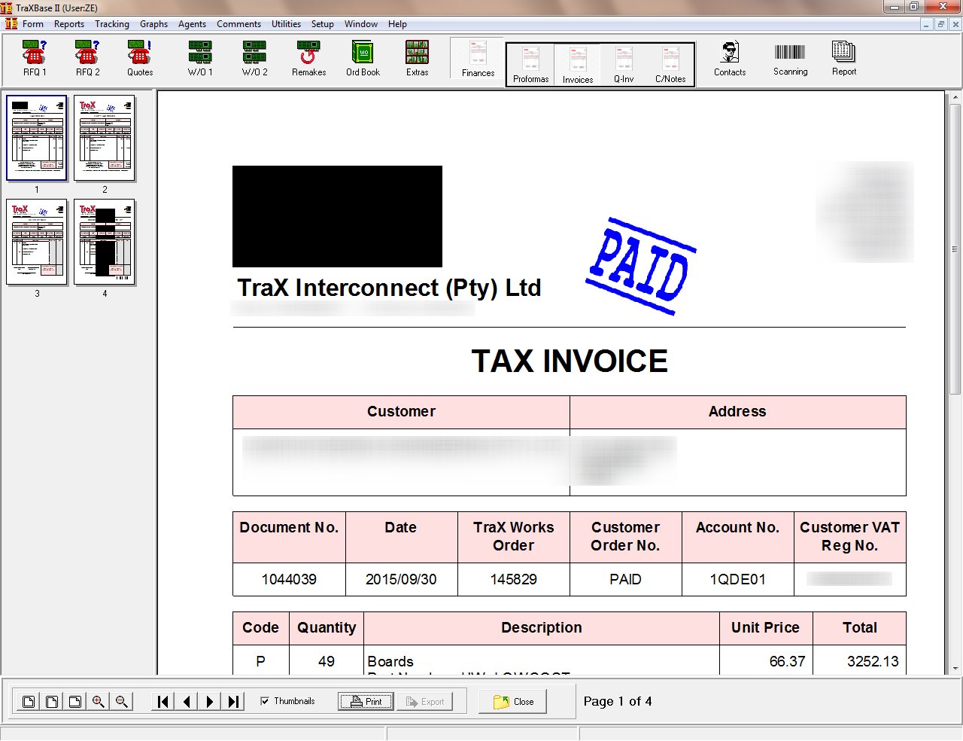Screen dimensions: 963x741
Task: Open the Utilities menu
Action: click(x=286, y=24)
